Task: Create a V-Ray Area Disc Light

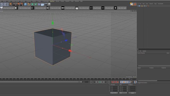Action: [54, 8]
